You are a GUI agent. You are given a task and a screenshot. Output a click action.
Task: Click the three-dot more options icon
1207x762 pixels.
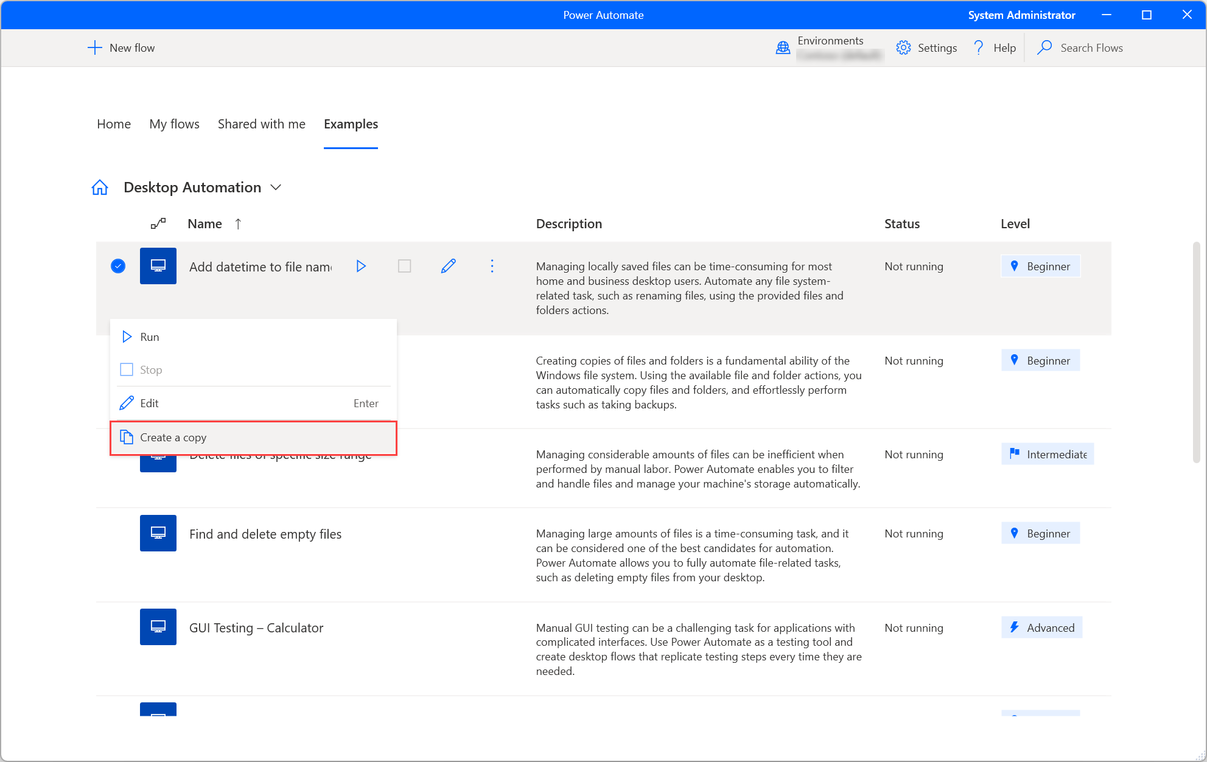coord(492,266)
